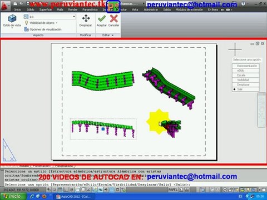267x200 pixels.
Task: Select the green top view of the bridge
Action: (x=103, y=81)
